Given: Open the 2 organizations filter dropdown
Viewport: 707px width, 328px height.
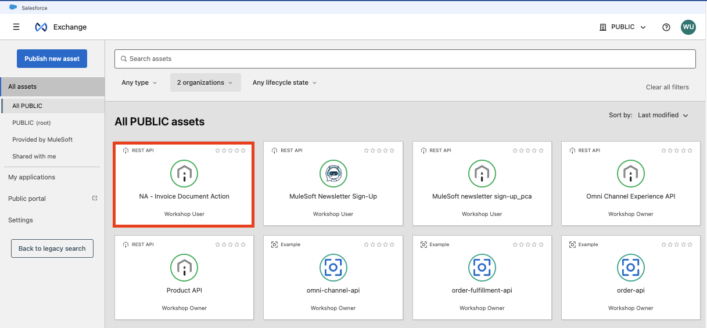Looking at the screenshot, I should [206, 82].
